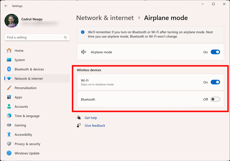
Task: Turn off the Wi-Fi toggle
Action: point(215,82)
